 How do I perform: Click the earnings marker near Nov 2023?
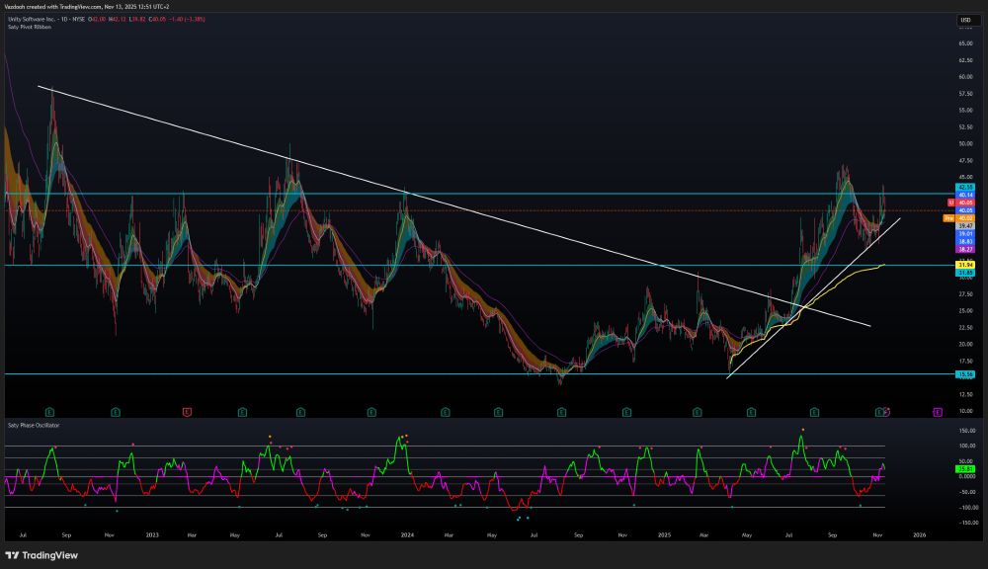tap(371, 412)
